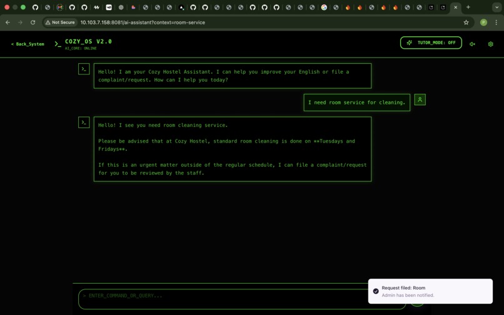The height and width of the screenshot is (315, 504).
Task: Switch to the Google tab
Action: 324,7
